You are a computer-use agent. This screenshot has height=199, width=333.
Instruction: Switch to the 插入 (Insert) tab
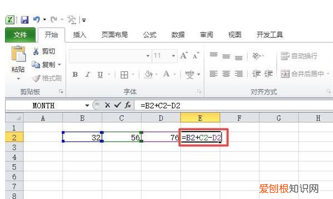pos(79,35)
